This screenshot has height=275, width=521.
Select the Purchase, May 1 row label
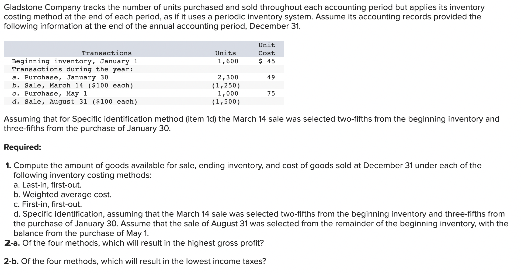coord(50,94)
